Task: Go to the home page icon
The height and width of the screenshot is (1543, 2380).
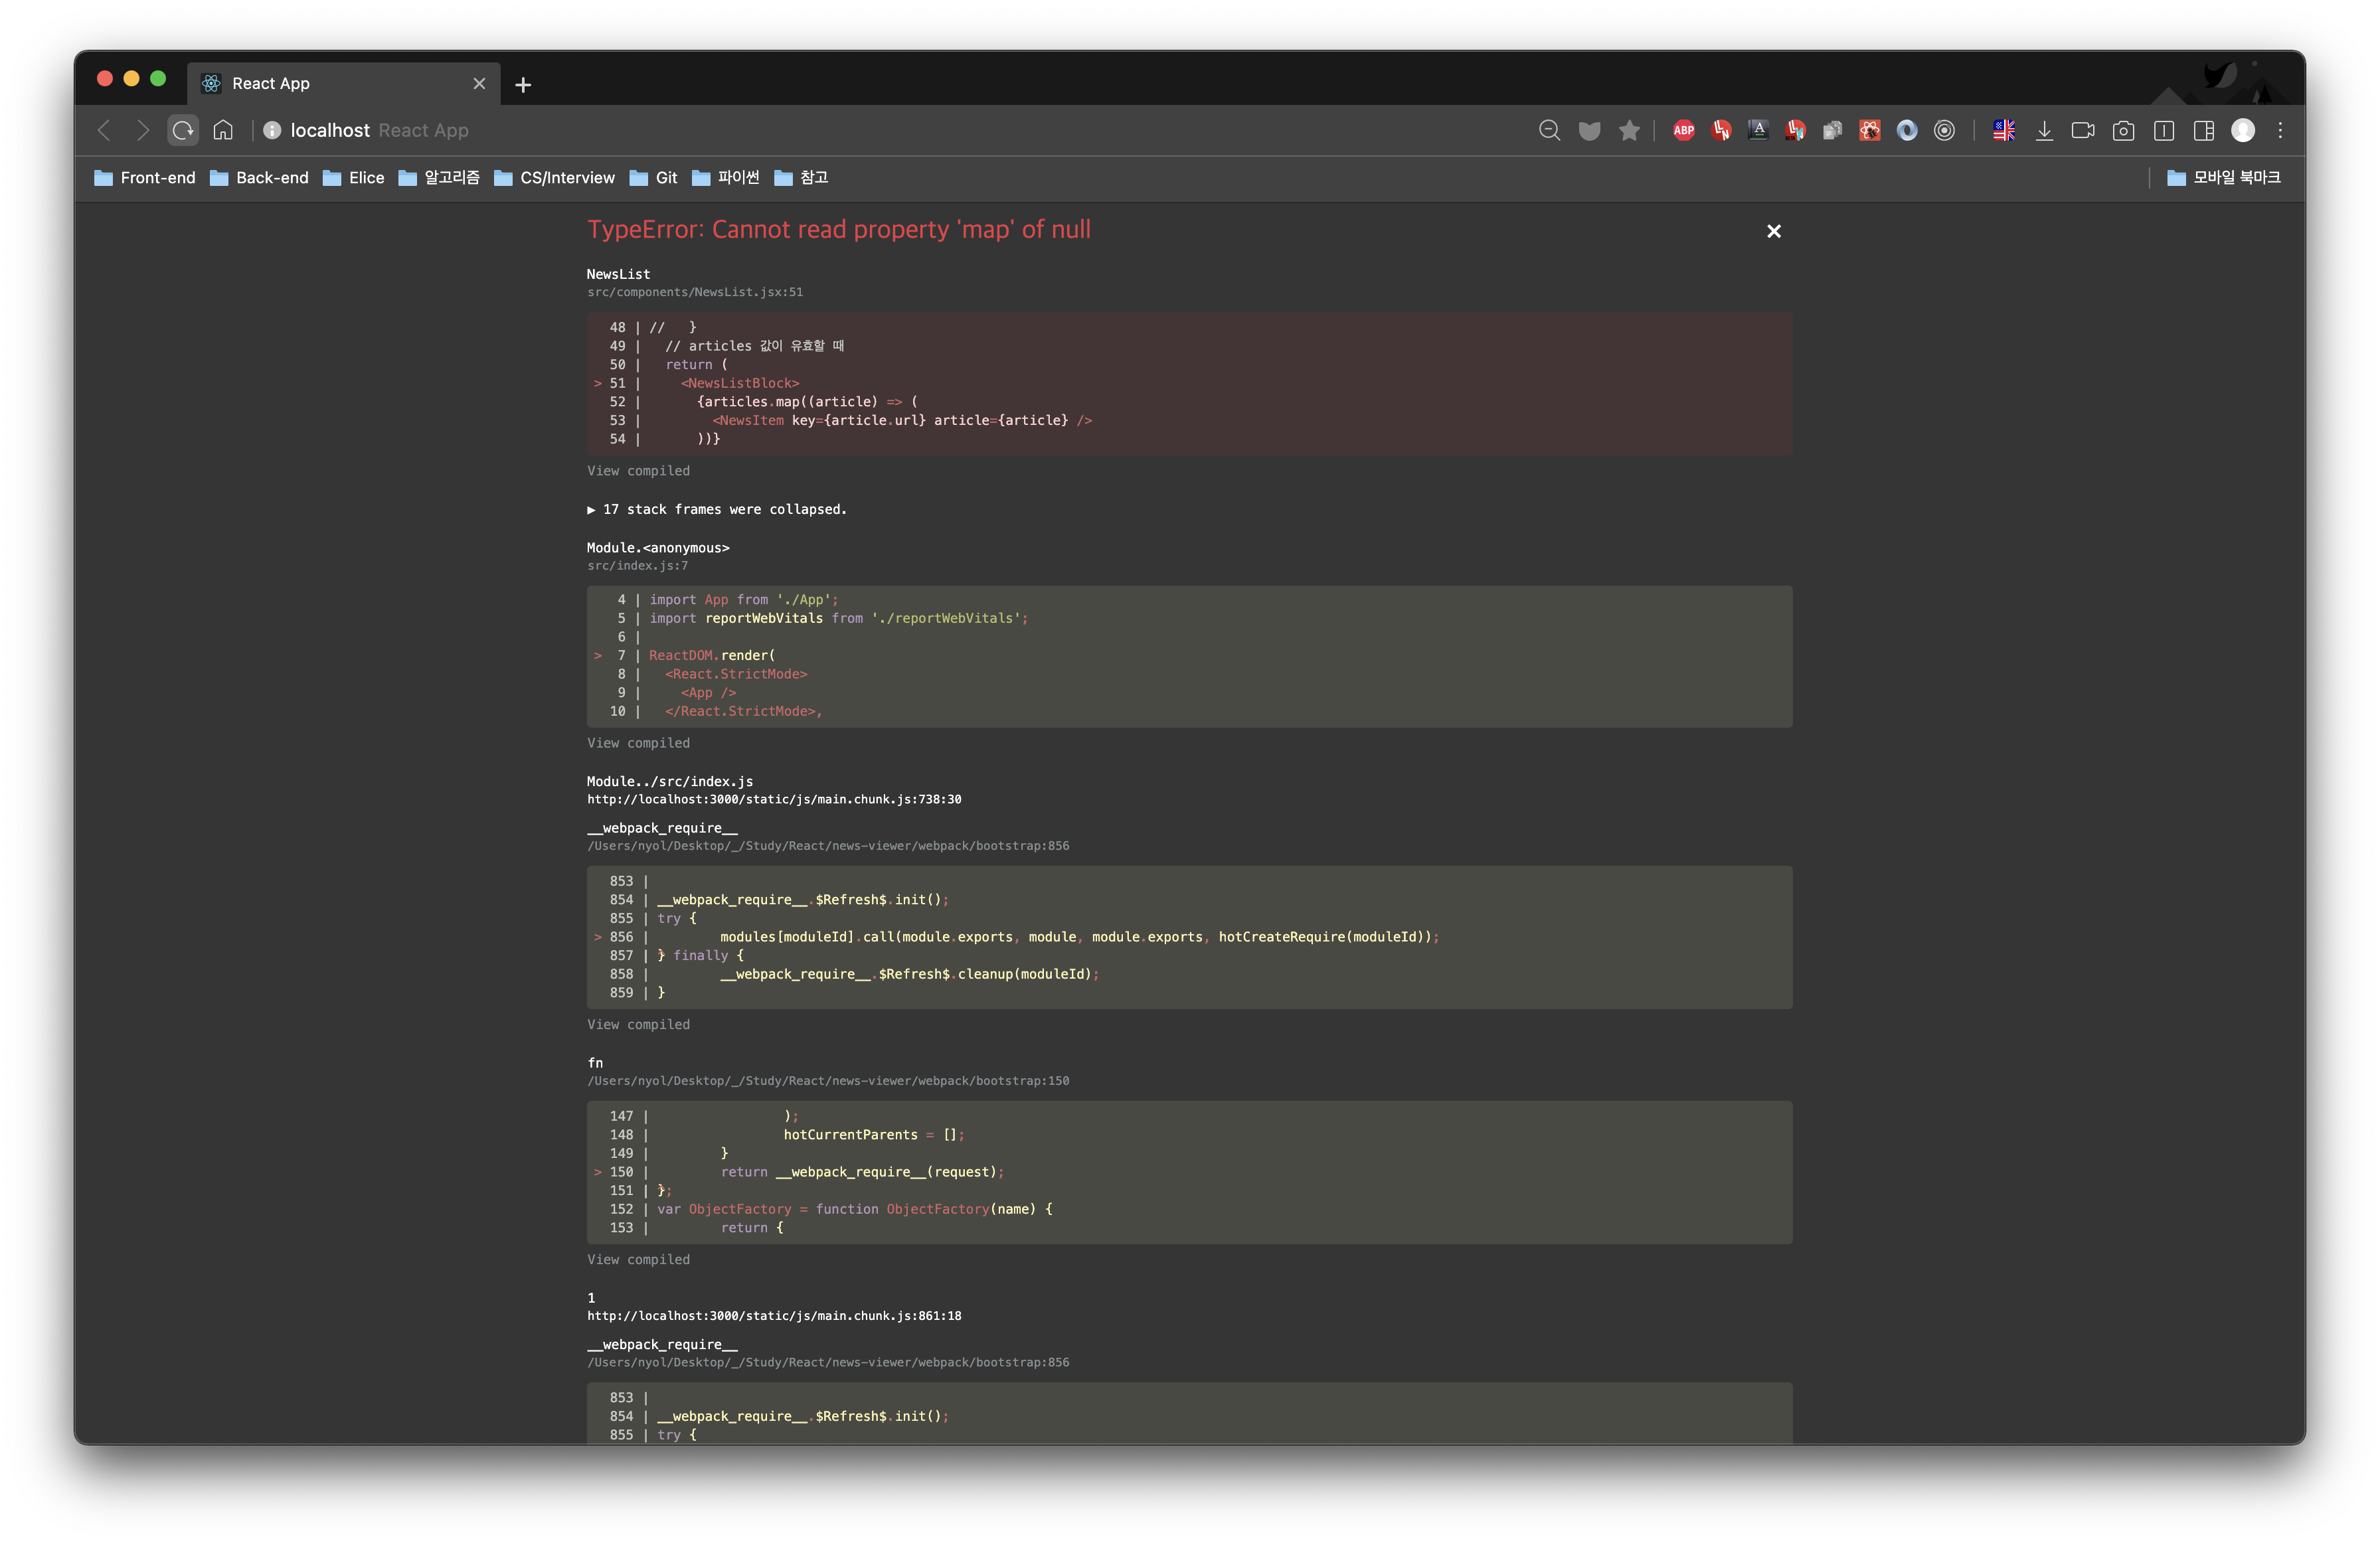Action: pos(223,130)
